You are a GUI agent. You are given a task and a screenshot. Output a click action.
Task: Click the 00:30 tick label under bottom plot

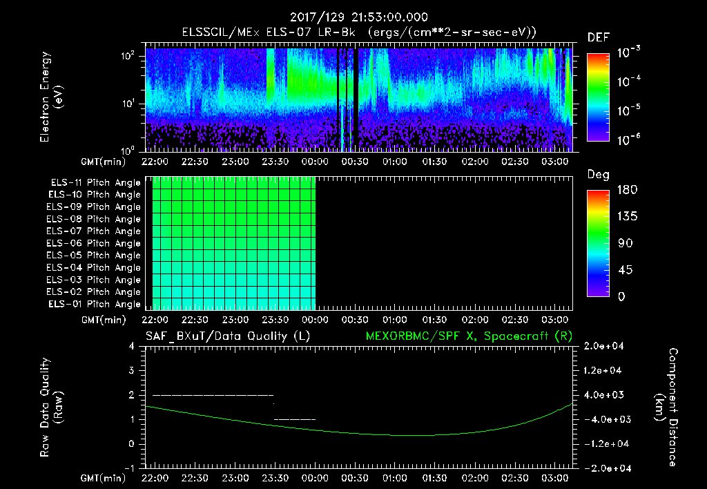(x=355, y=478)
